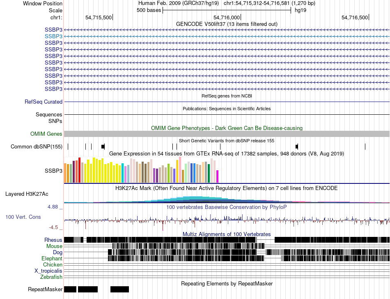The height and width of the screenshot is (299, 390).
Task: Click the X_tropicalis alignment row label
Action: (x=48, y=271)
